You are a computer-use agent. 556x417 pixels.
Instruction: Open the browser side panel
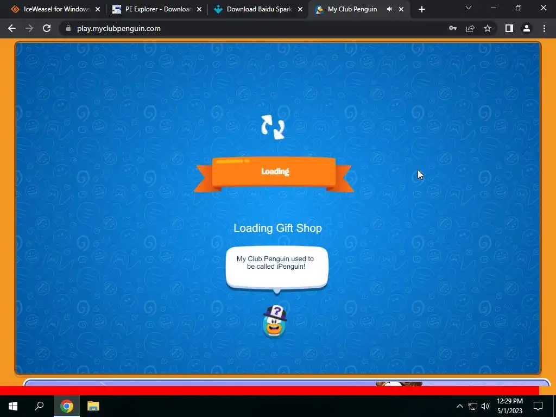coord(509,28)
